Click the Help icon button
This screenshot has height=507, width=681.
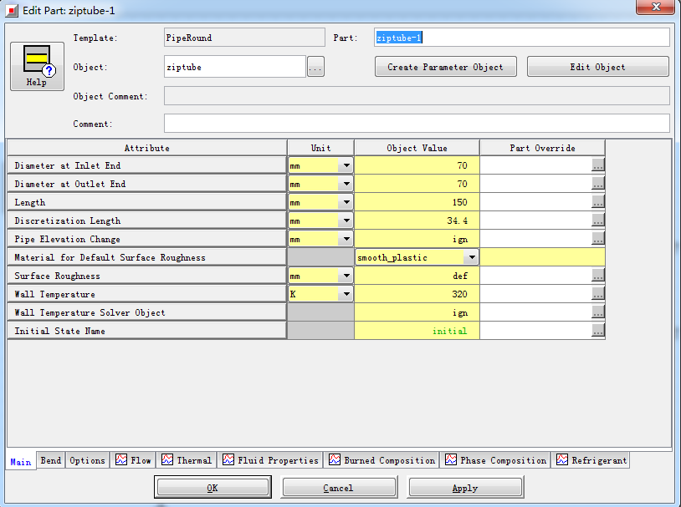36,66
